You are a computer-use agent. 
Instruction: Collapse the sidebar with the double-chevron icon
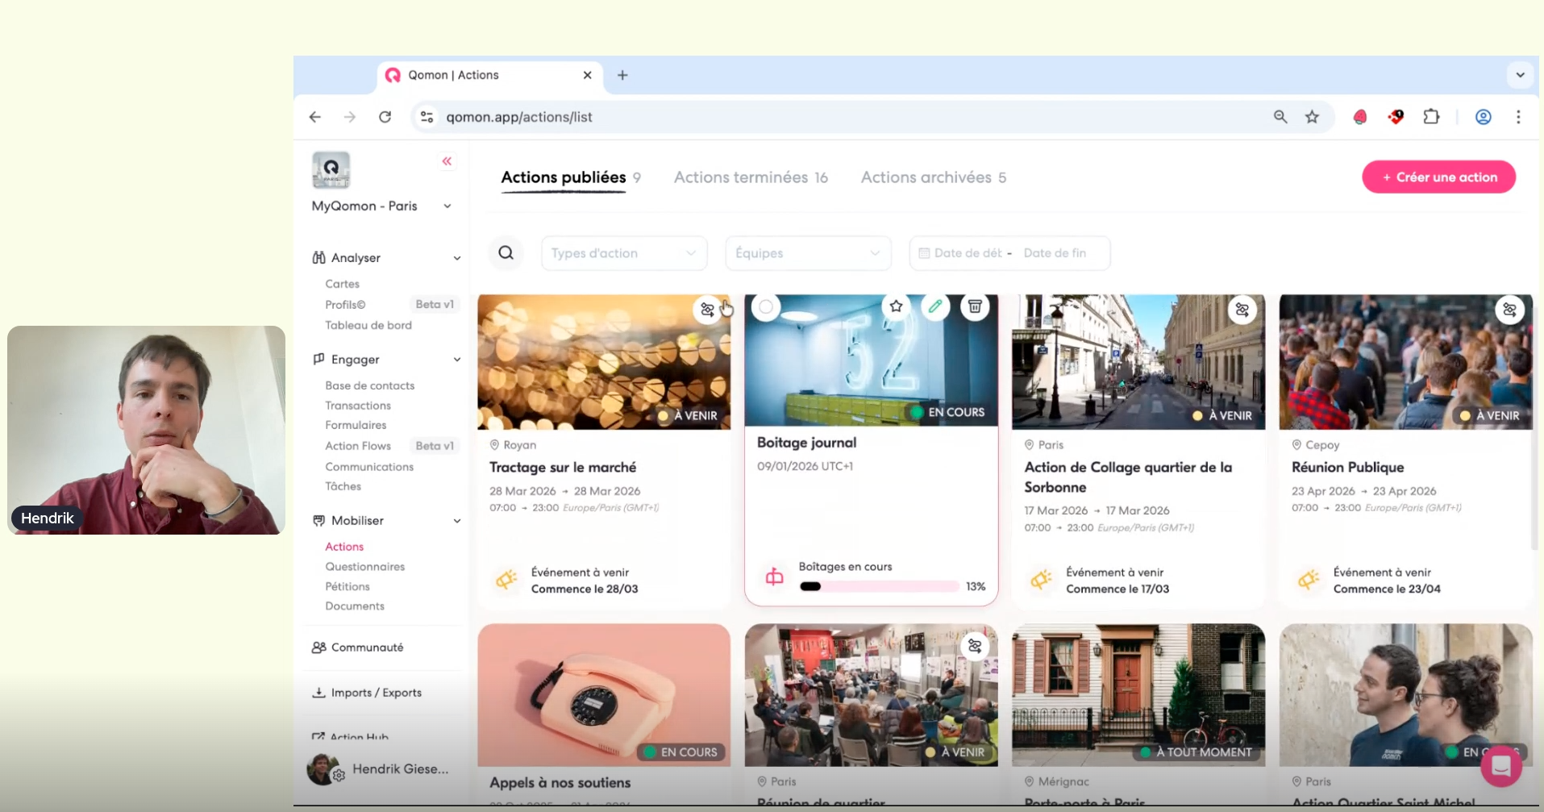[x=447, y=161]
